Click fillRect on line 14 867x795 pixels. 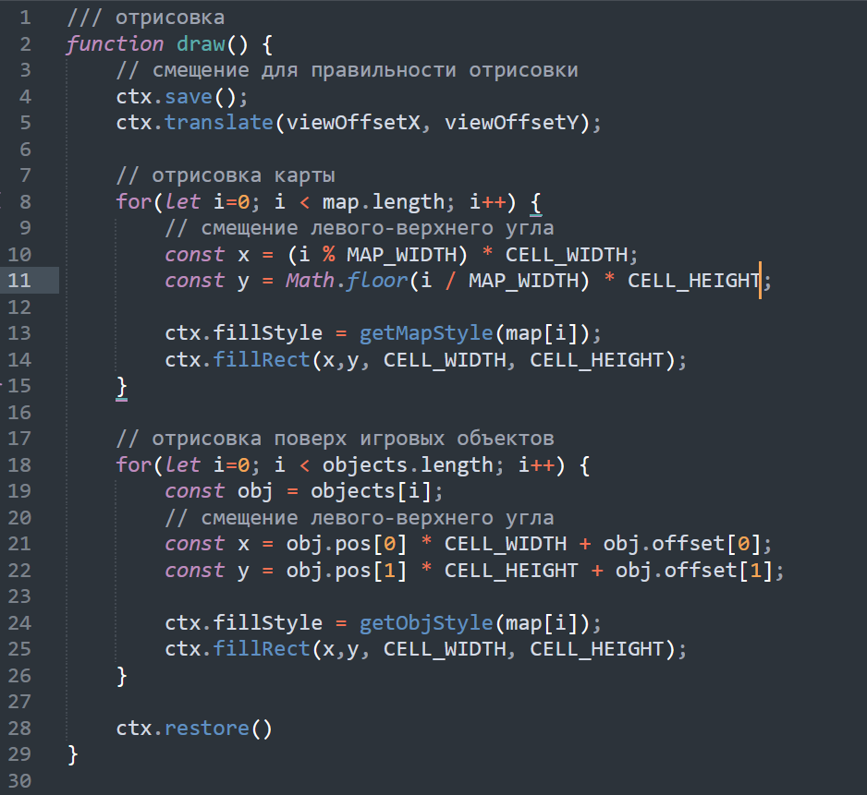click(x=262, y=360)
